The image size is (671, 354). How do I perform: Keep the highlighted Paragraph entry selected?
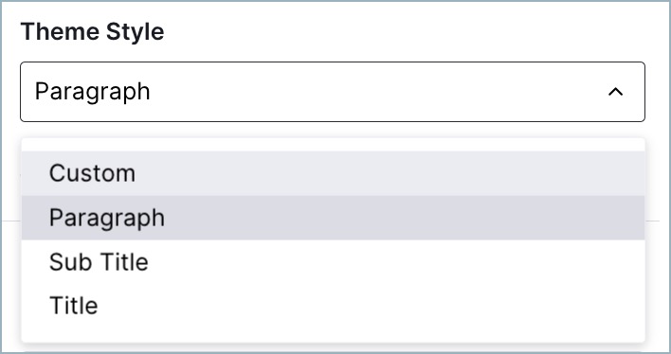[x=333, y=218]
